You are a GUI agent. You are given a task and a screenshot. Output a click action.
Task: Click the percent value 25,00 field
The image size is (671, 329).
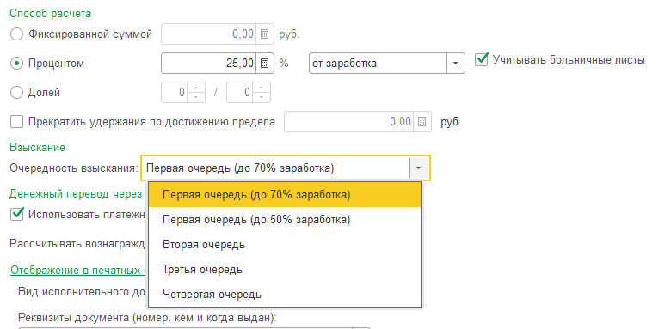click(208, 64)
